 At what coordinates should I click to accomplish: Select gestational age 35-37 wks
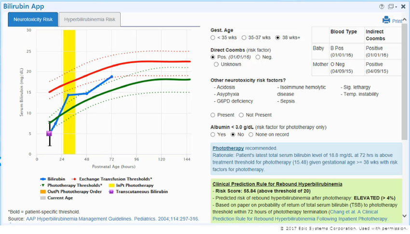(244, 38)
